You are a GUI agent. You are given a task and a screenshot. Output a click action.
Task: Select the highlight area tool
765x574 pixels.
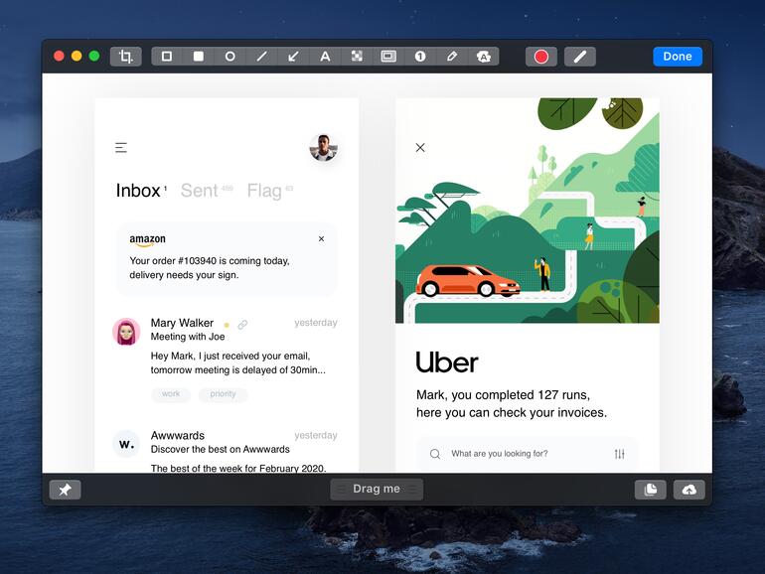coord(388,57)
